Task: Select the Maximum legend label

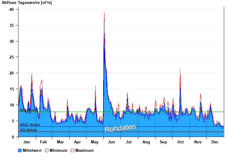Action: 84,150
